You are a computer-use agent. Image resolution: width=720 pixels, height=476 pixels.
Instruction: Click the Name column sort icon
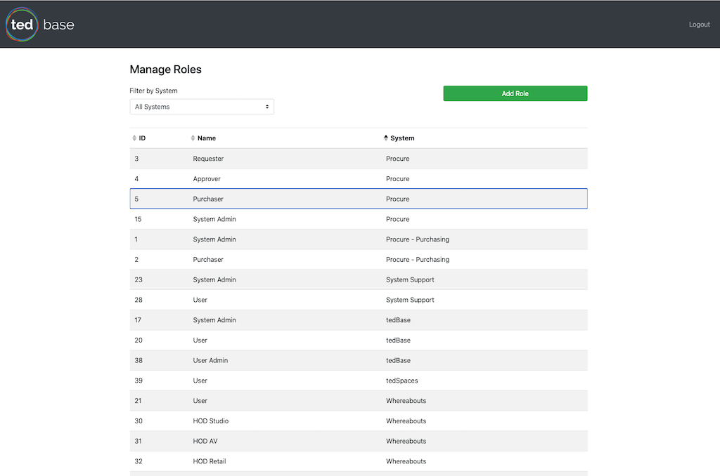(193, 138)
